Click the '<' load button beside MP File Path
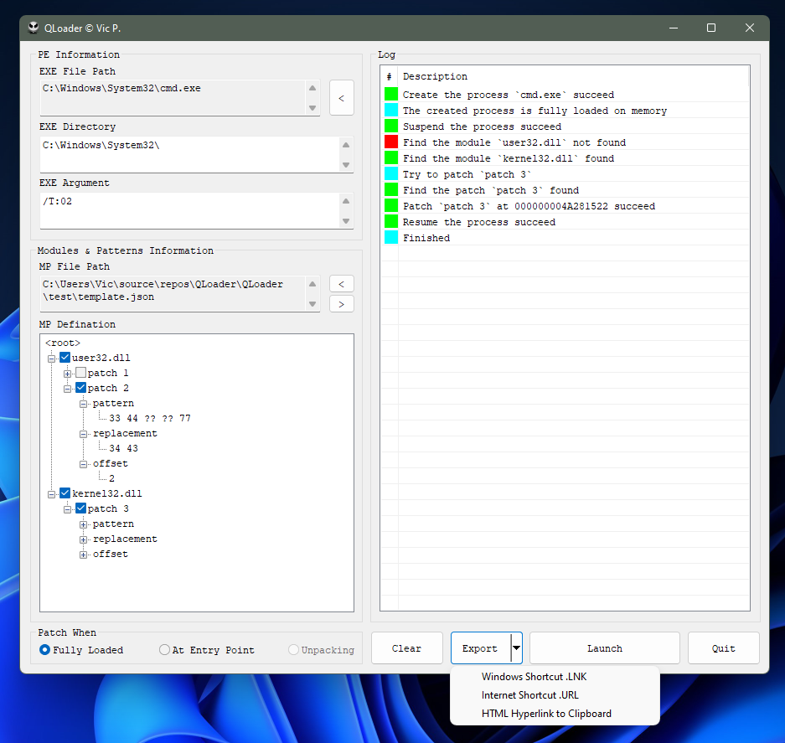 (x=342, y=284)
